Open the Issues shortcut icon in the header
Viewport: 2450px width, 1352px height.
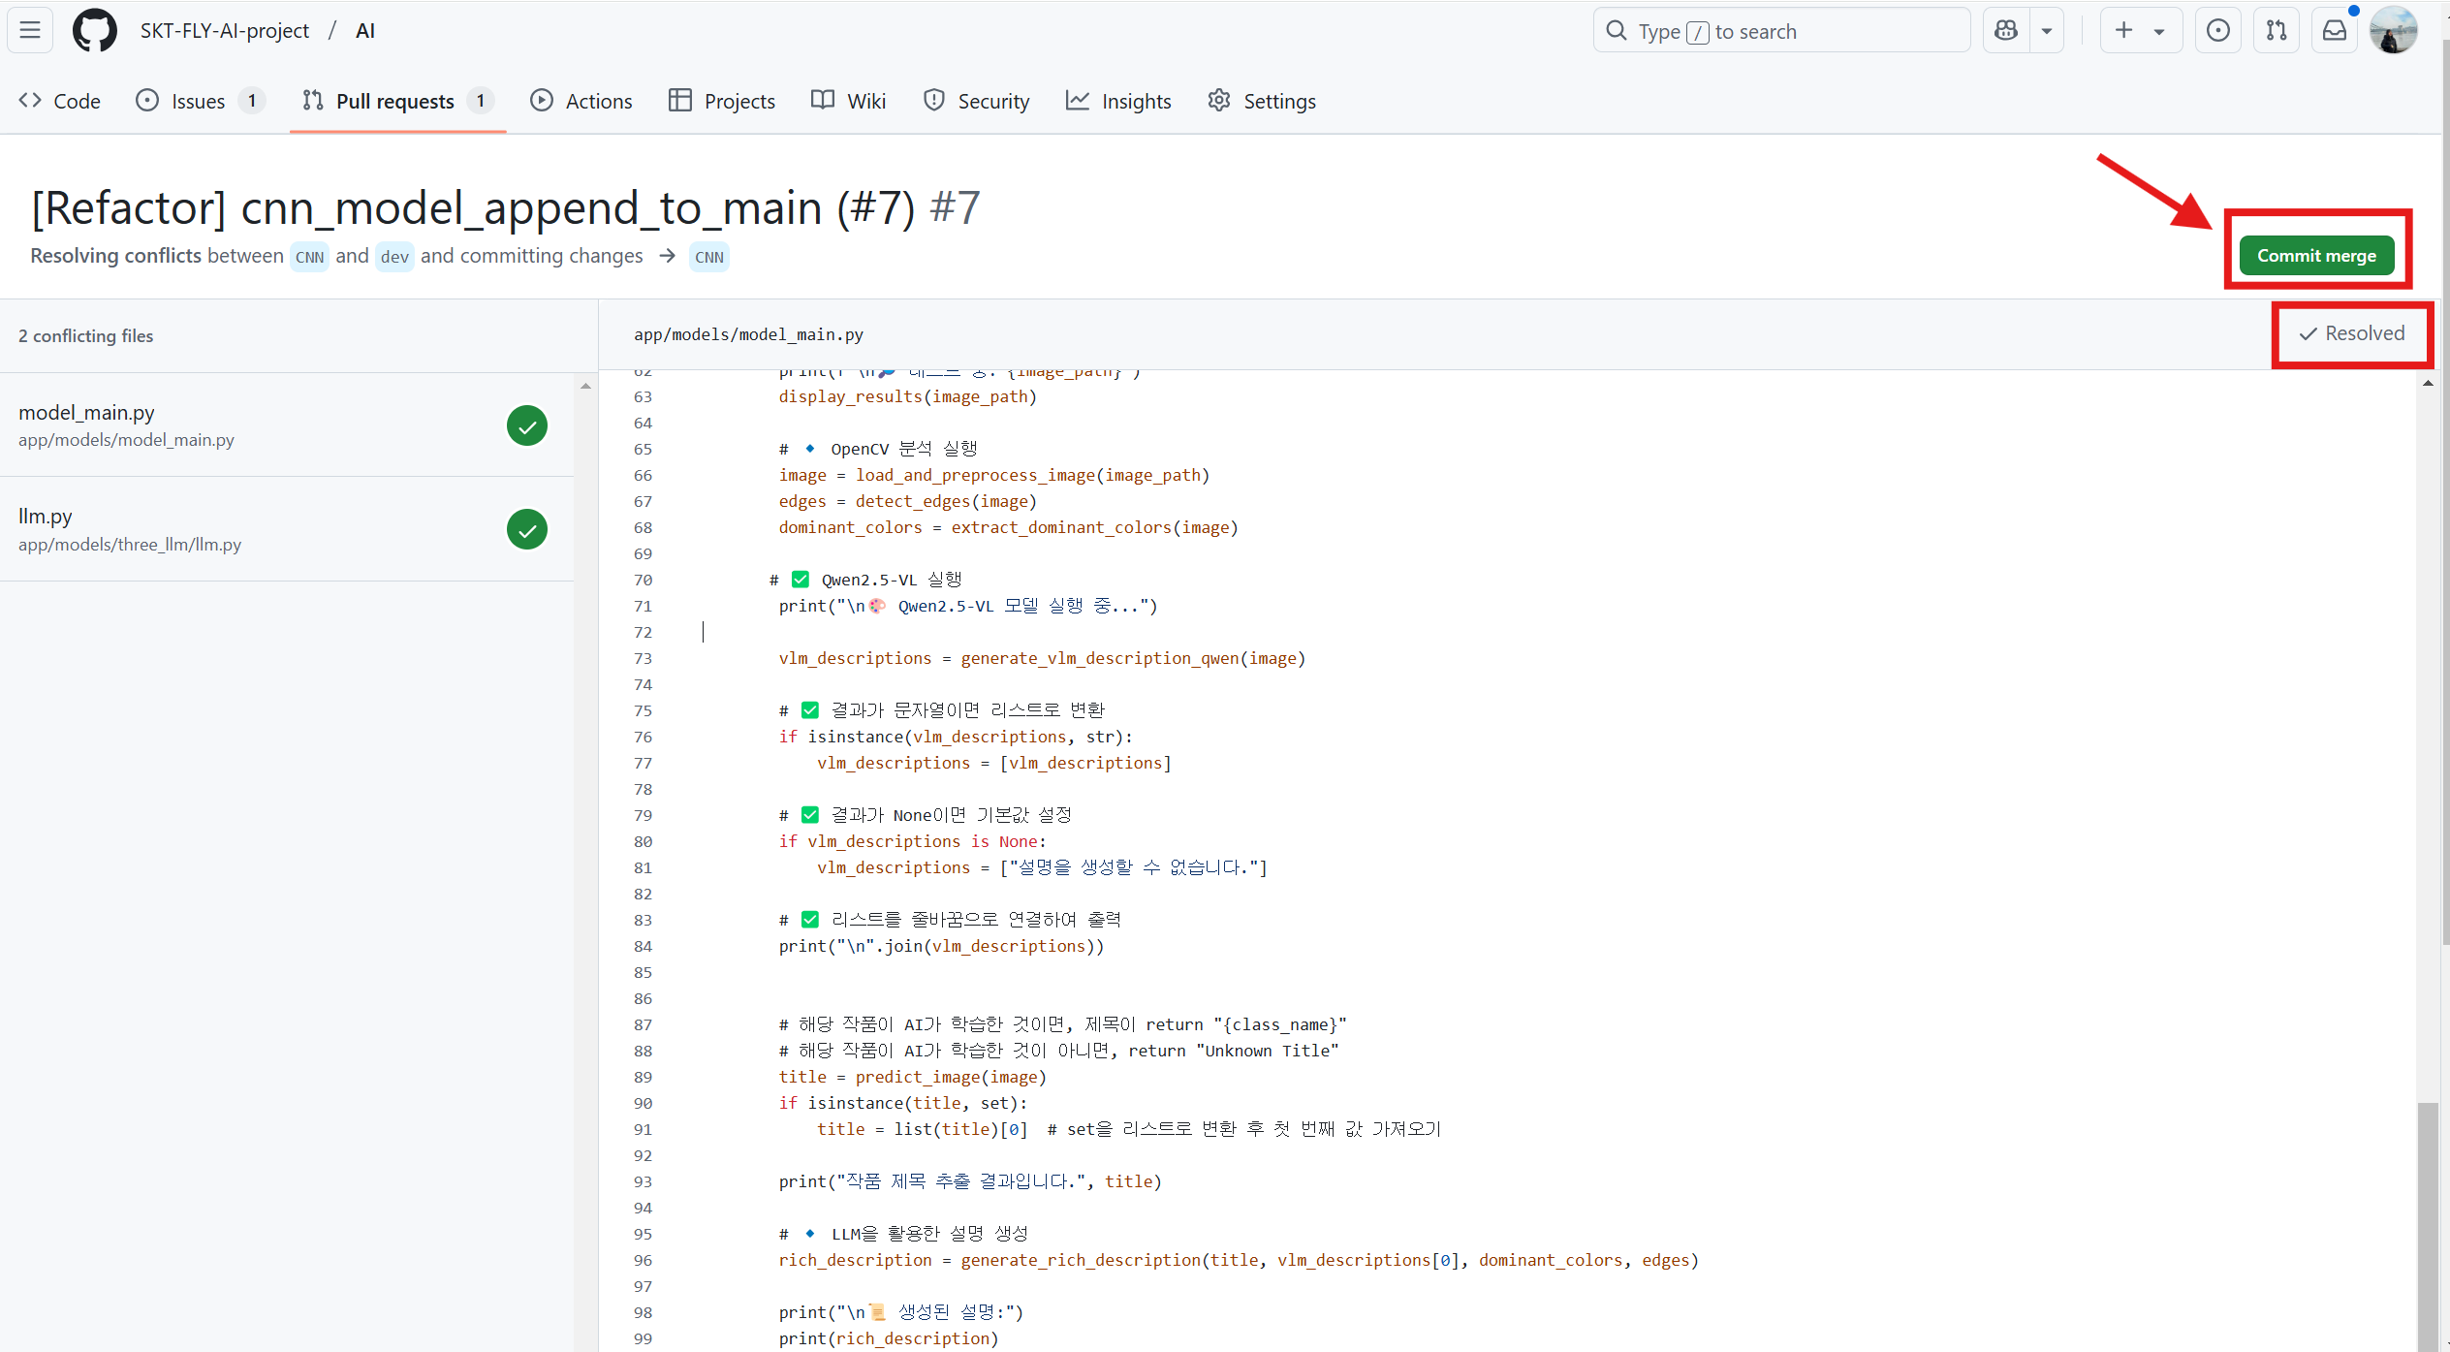click(2217, 31)
